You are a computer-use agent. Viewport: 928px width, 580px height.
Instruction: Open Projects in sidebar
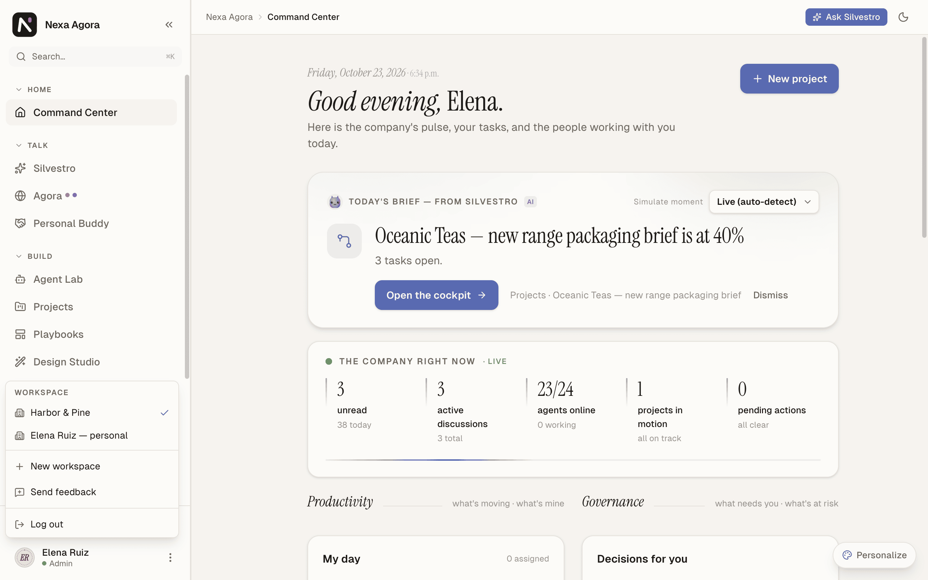tap(91, 307)
